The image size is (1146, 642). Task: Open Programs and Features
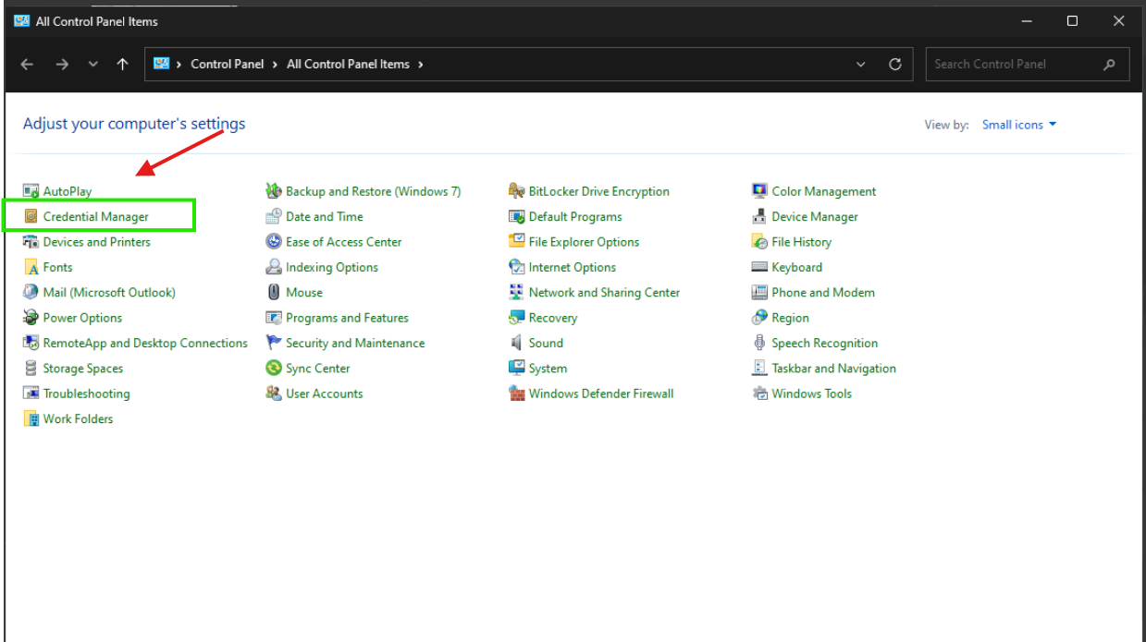pos(347,318)
